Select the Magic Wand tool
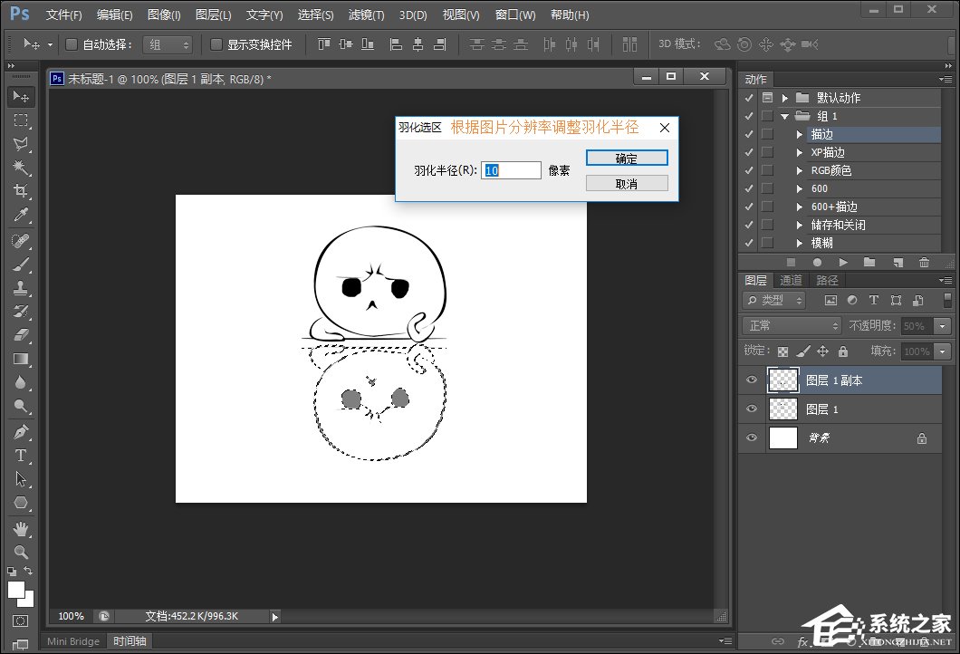Screen dimensions: 960x654 [x=21, y=168]
